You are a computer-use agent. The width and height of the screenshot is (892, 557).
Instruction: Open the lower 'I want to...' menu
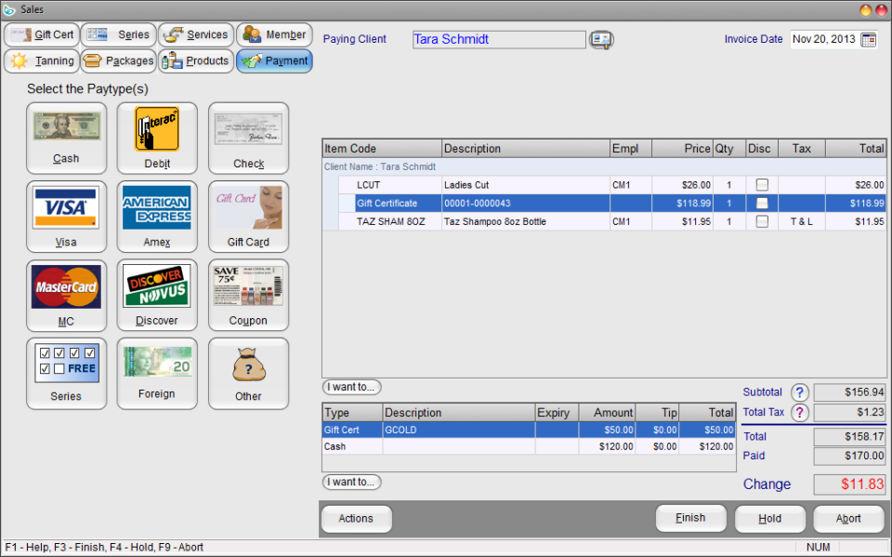point(351,482)
